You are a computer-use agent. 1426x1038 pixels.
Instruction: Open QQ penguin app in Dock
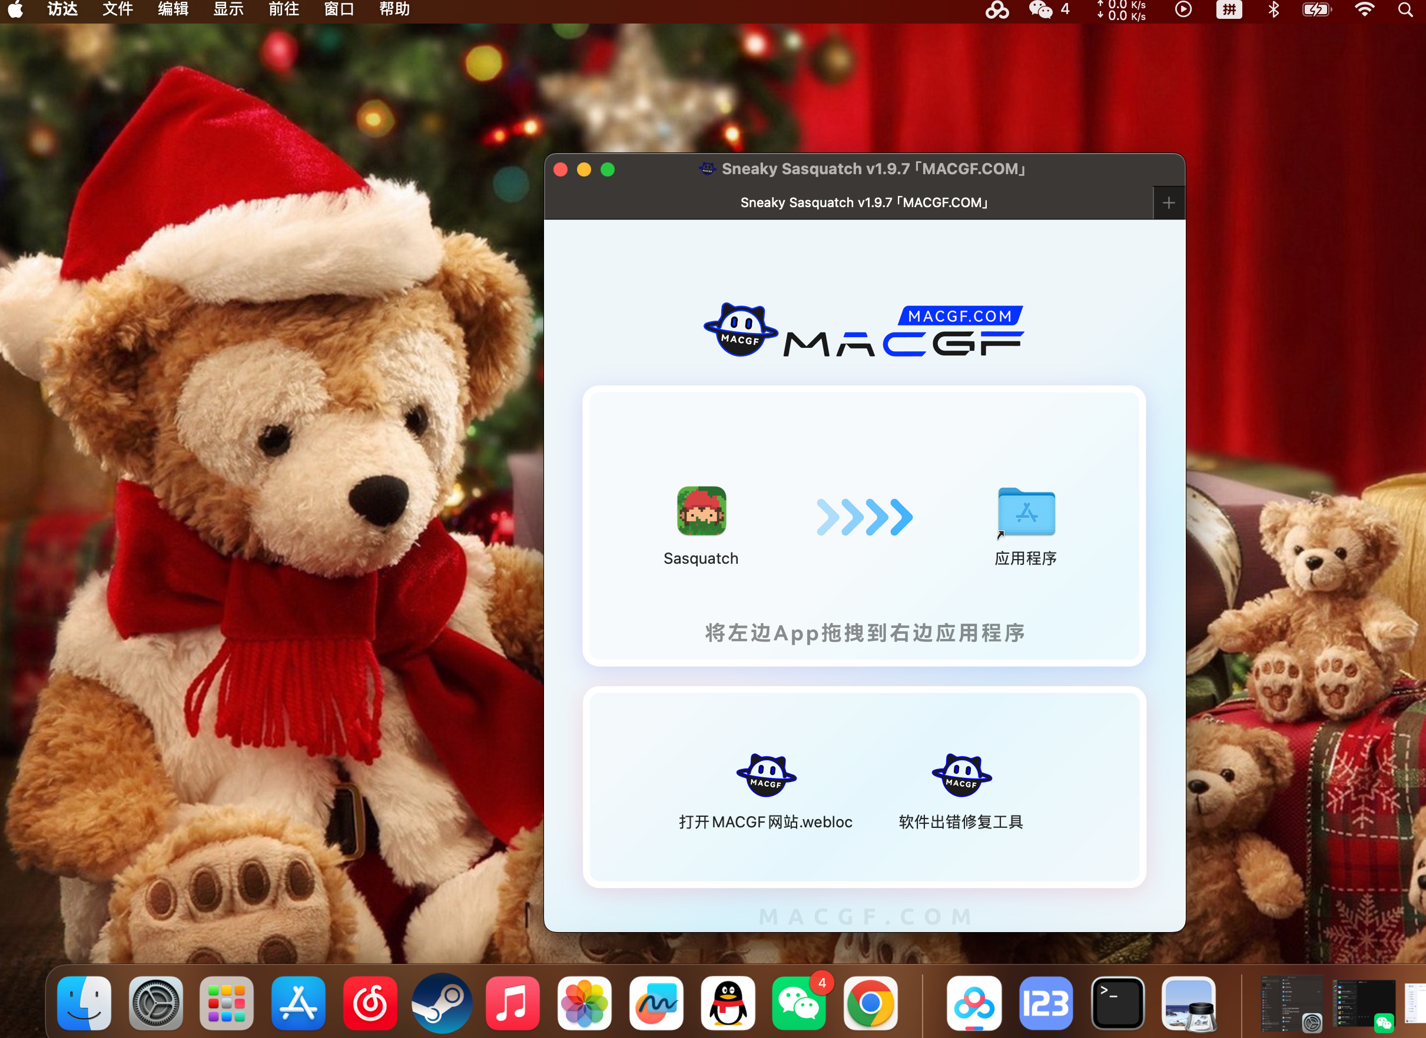(x=728, y=1003)
